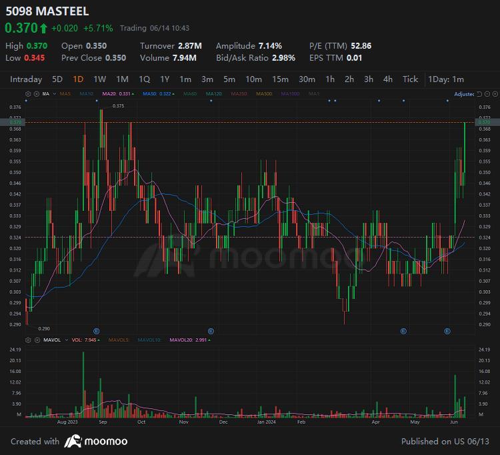This screenshot has height=455, width=500.
Task: Toggle the MAVOL5 line visibility
Action: point(119,340)
